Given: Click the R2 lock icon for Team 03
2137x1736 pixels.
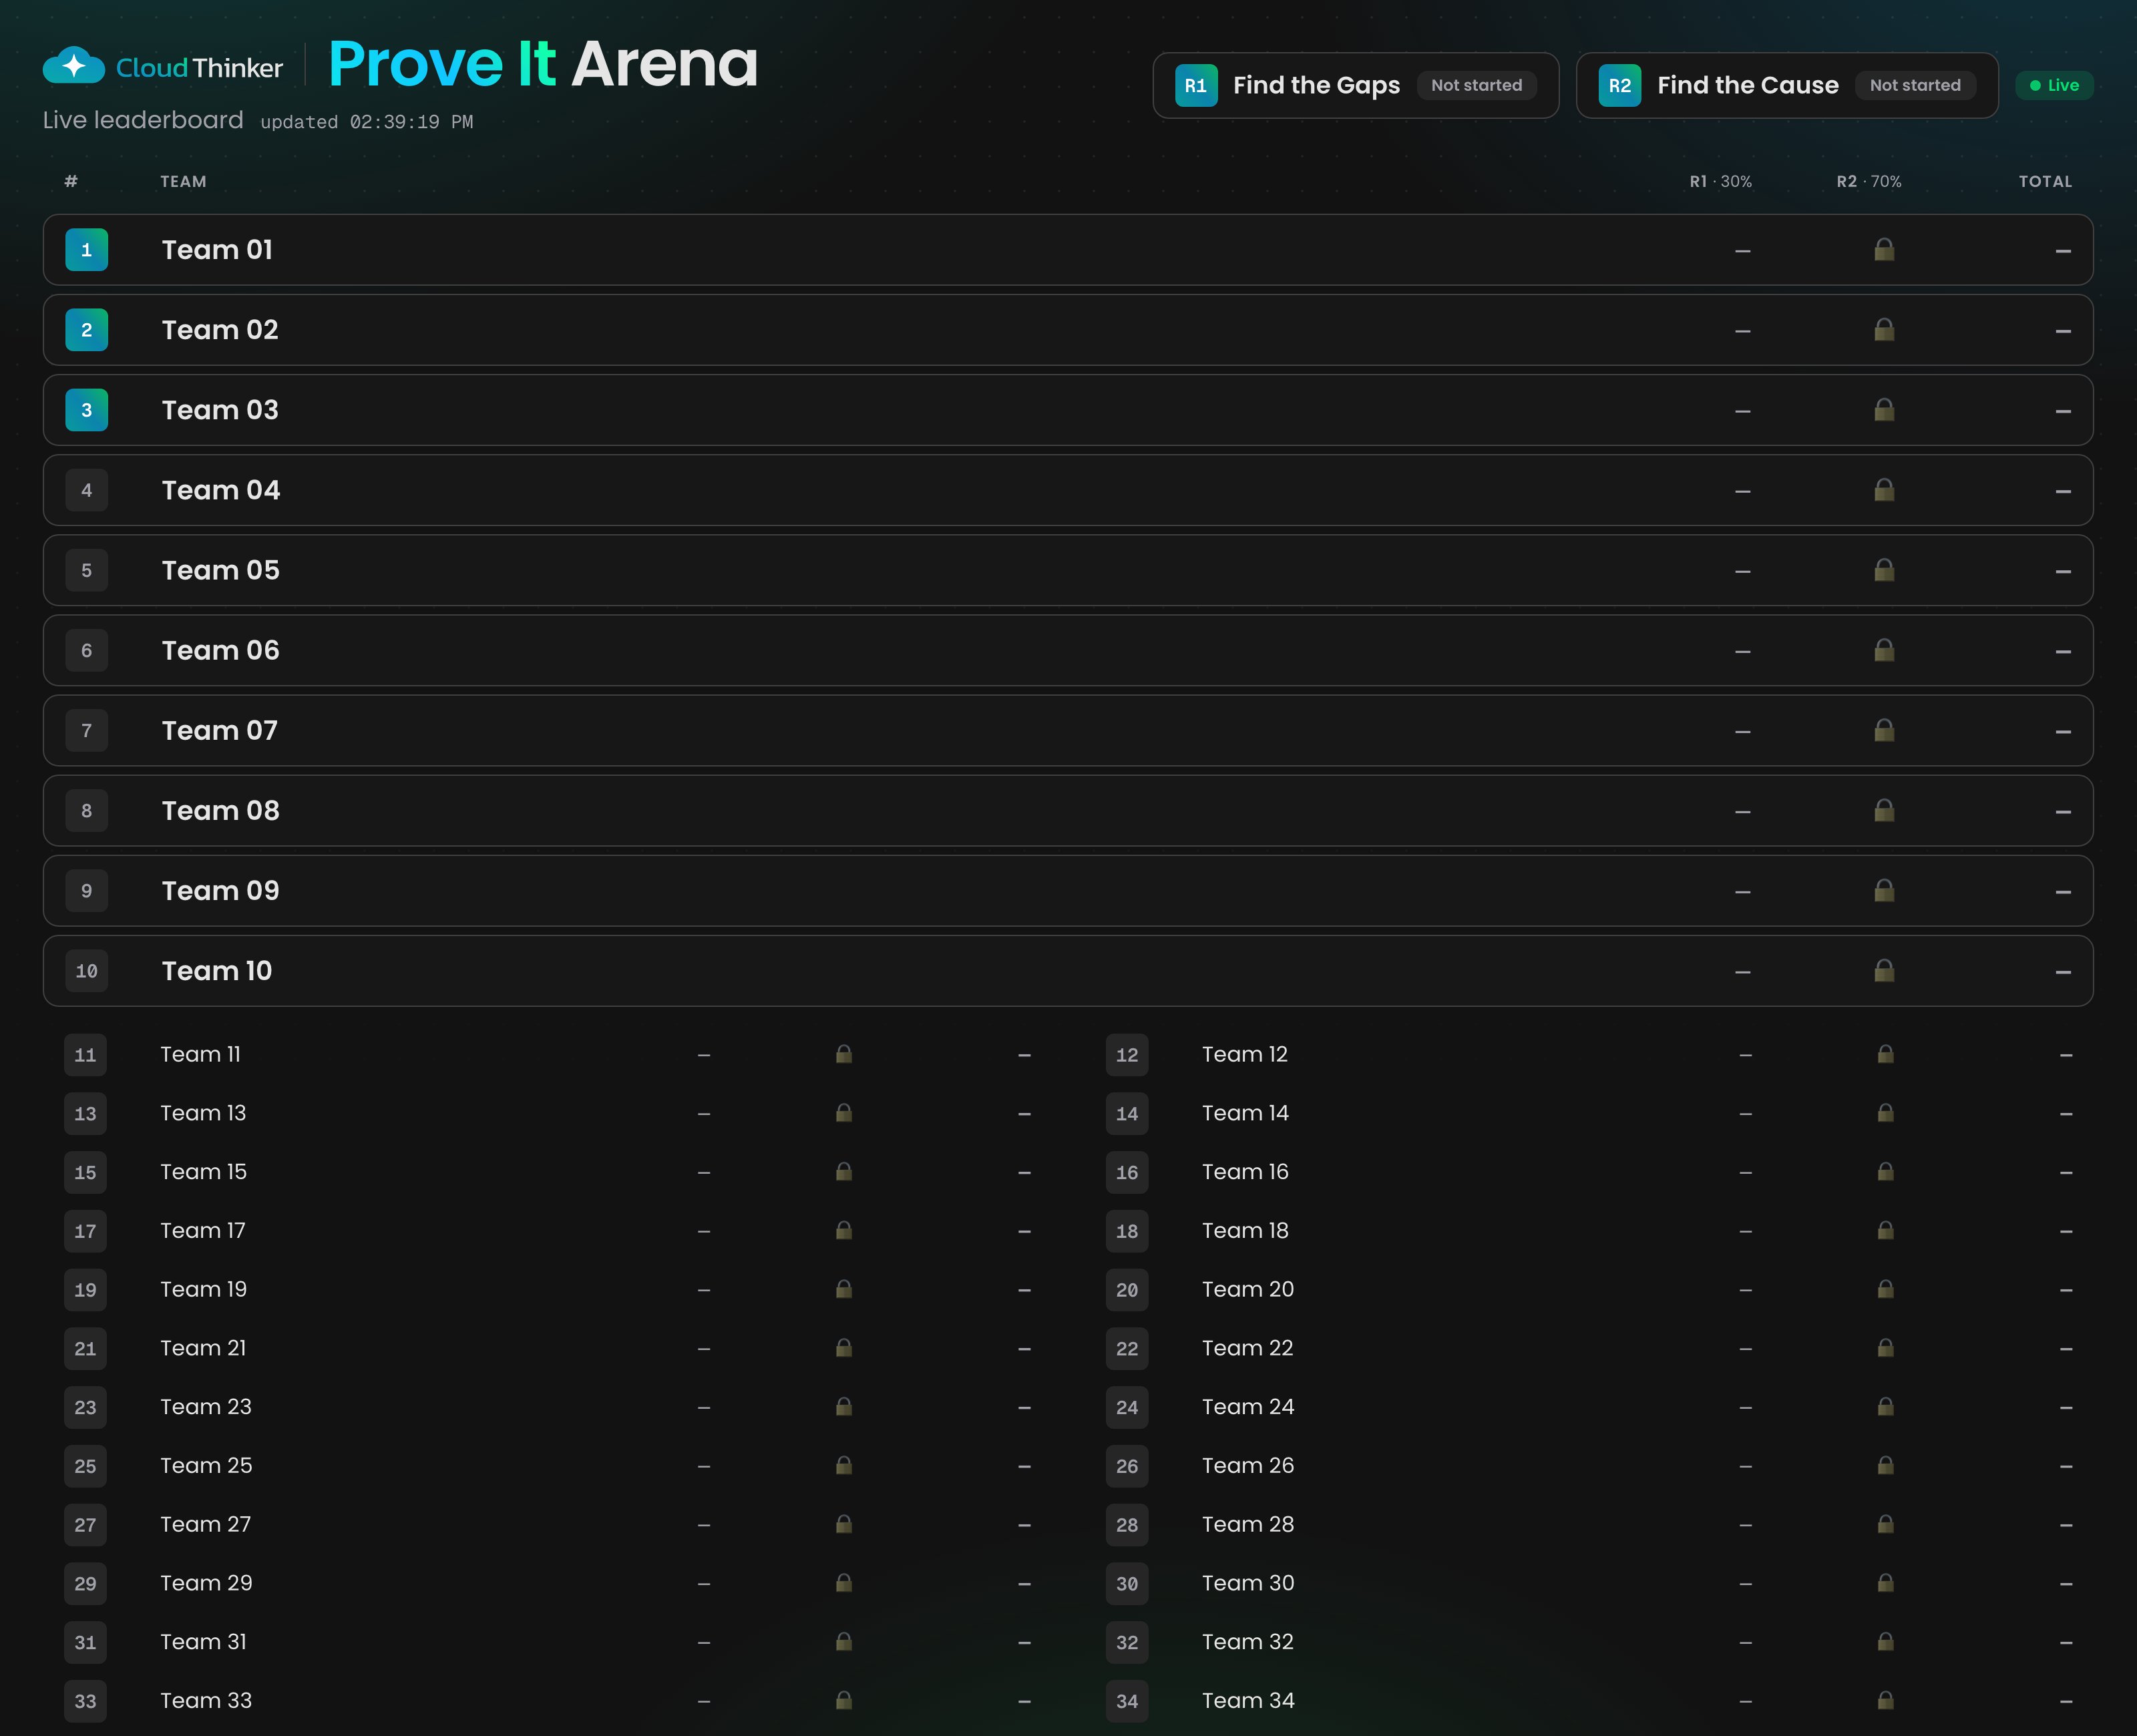Looking at the screenshot, I should pos(1884,410).
